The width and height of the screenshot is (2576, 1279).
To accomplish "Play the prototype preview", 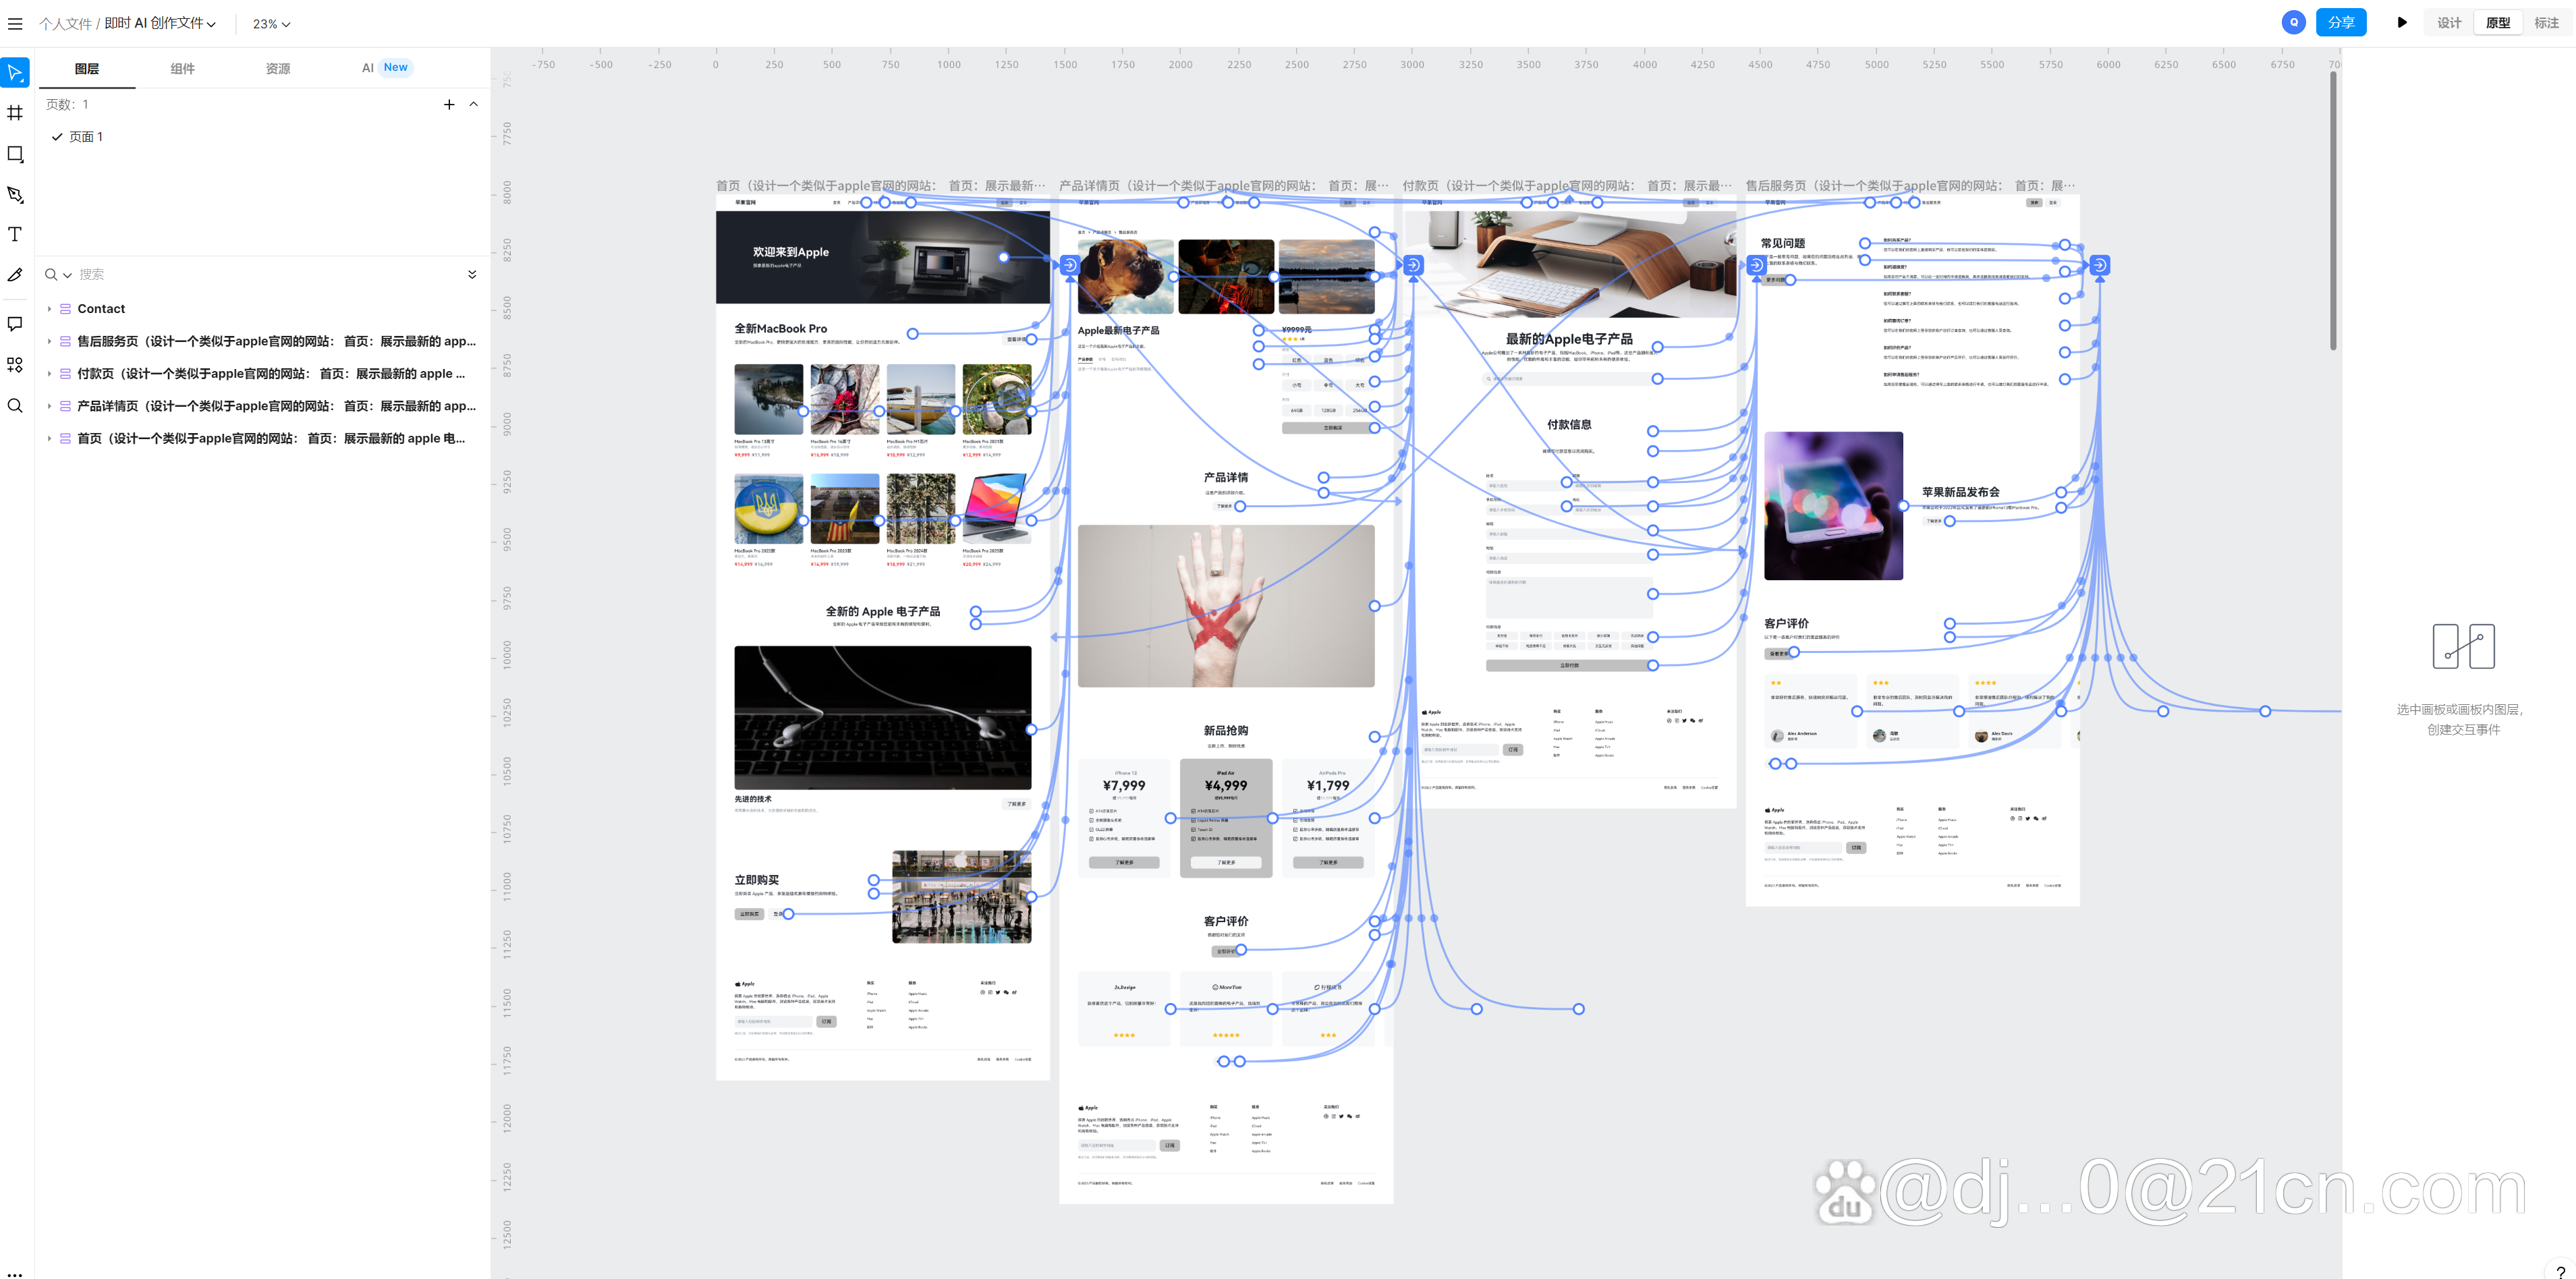I will tap(2402, 22).
